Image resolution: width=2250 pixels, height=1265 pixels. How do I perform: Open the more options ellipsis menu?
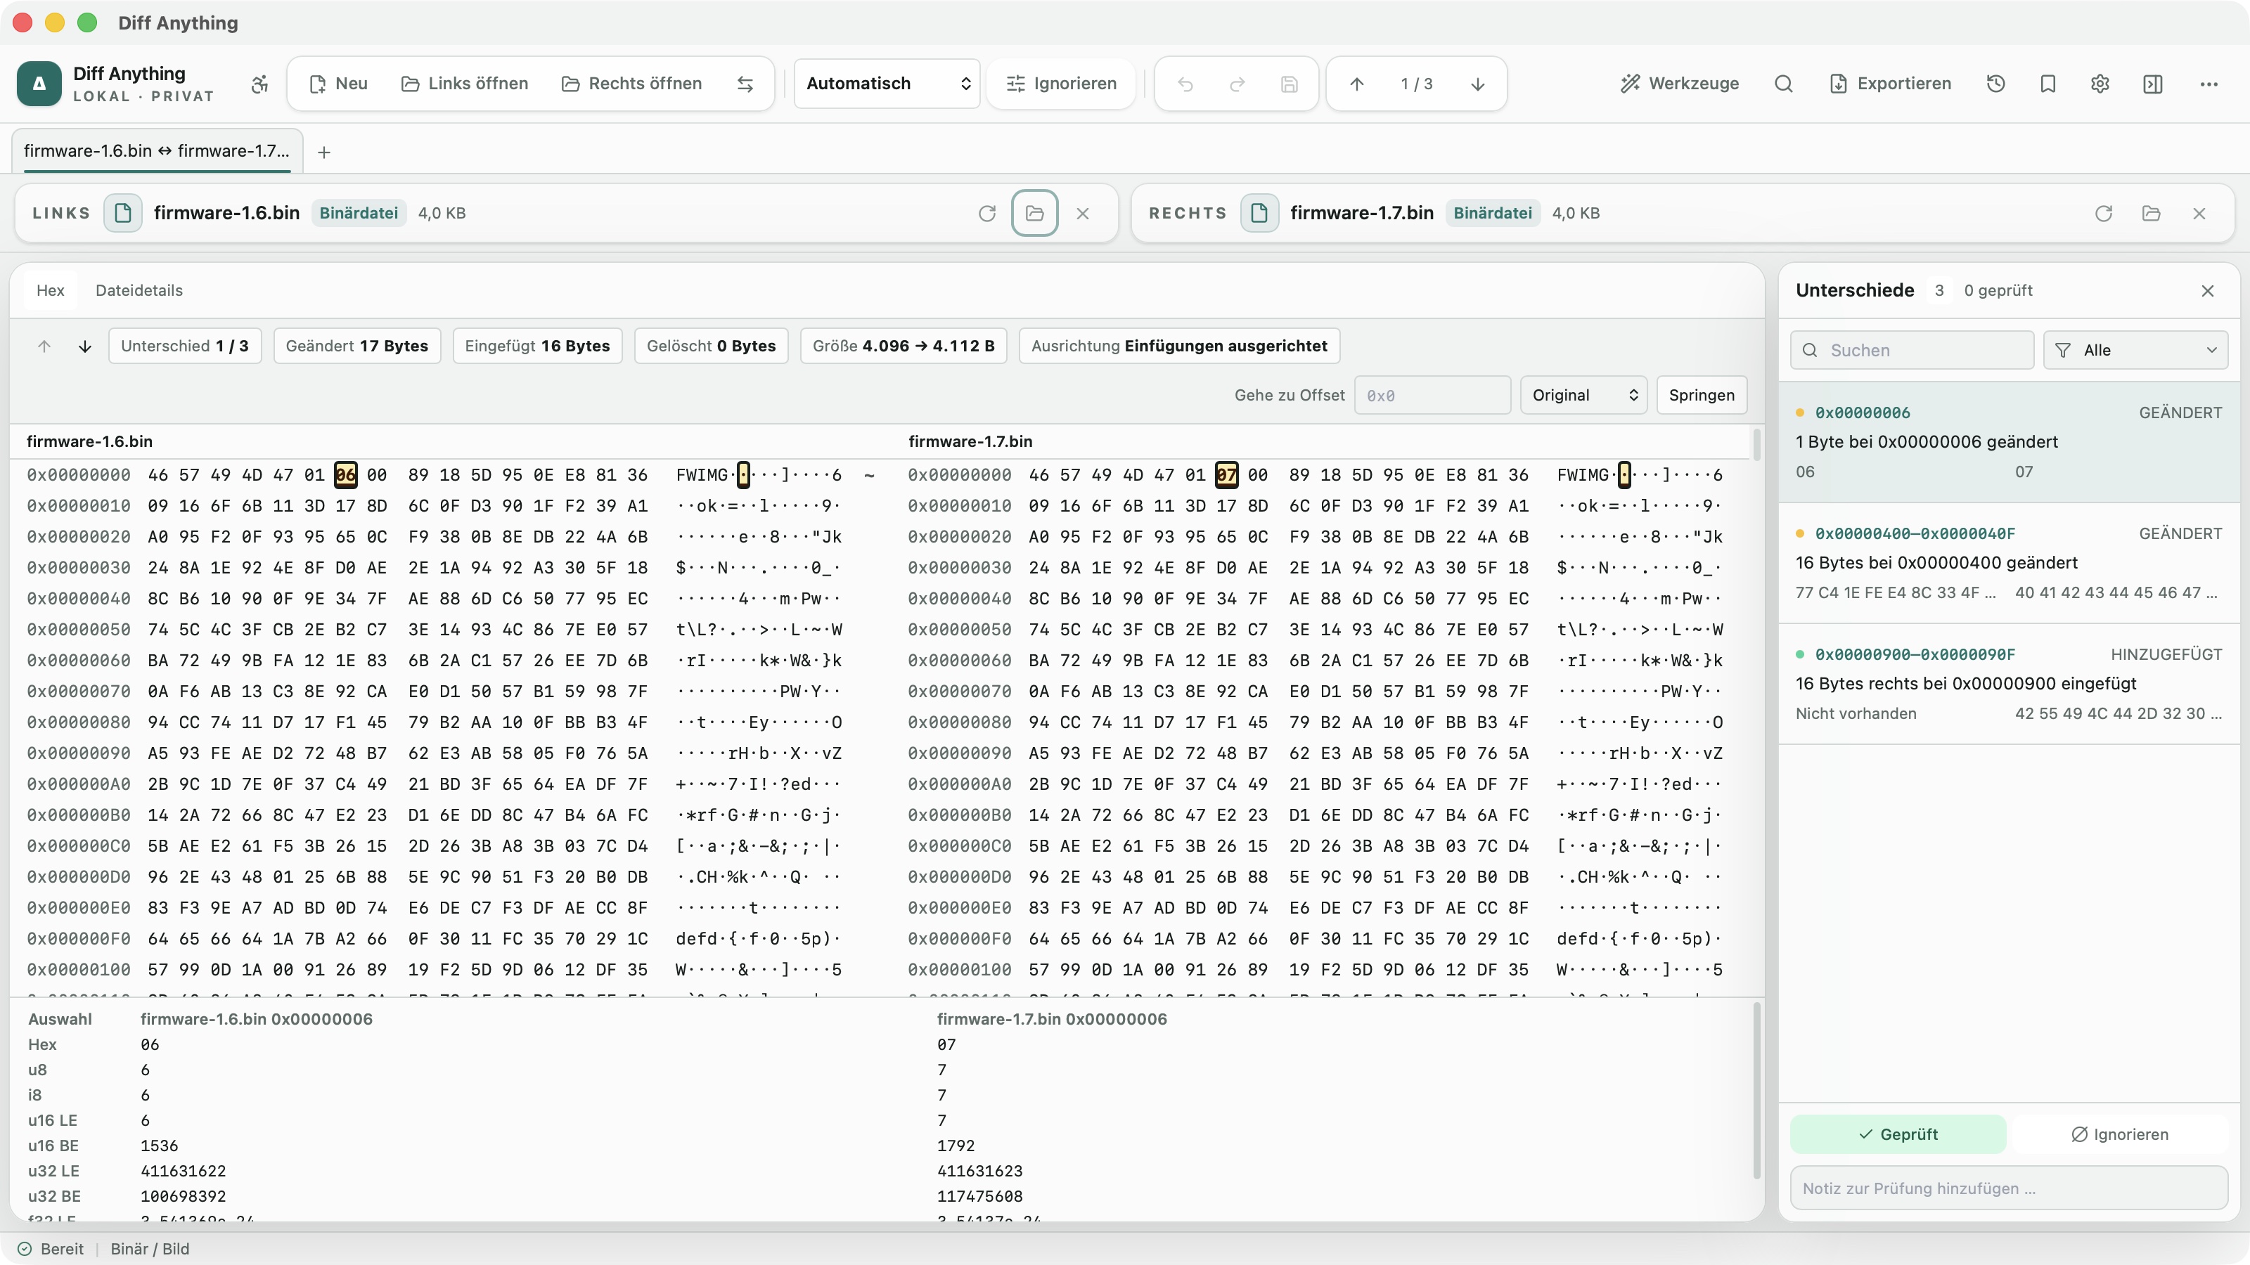pos(2209,84)
